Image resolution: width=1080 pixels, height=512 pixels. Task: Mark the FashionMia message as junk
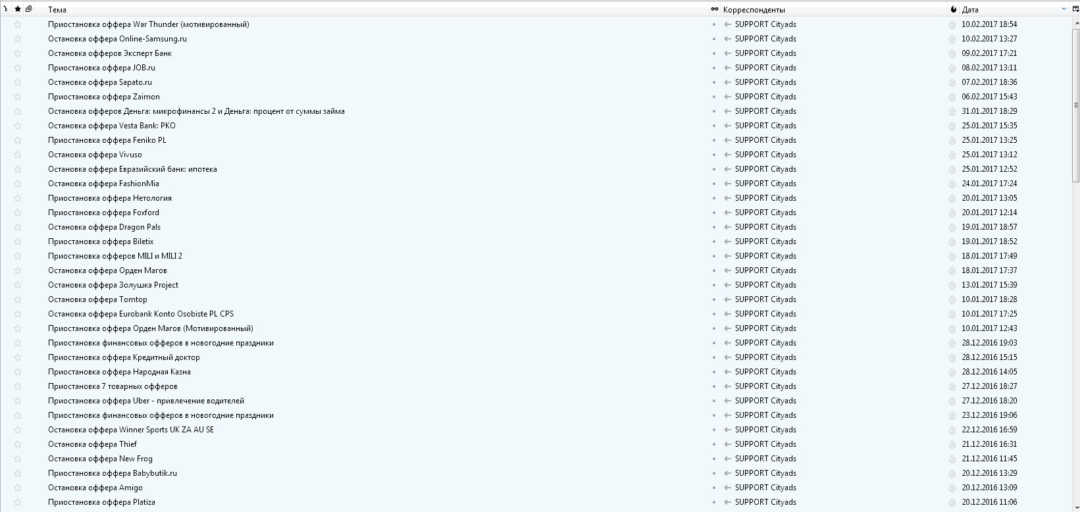coord(952,184)
